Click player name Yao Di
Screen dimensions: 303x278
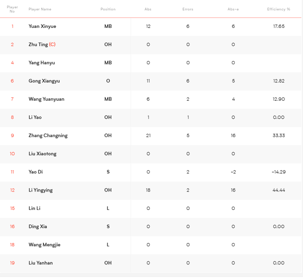click(x=36, y=172)
